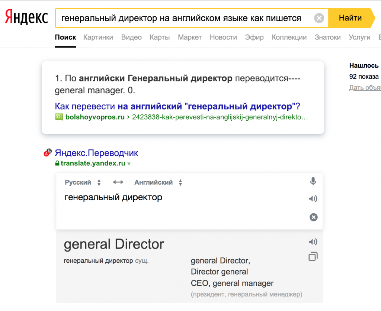The height and width of the screenshot is (311, 381).
Task: Activate voice input microphone icon
Action: [313, 181]
